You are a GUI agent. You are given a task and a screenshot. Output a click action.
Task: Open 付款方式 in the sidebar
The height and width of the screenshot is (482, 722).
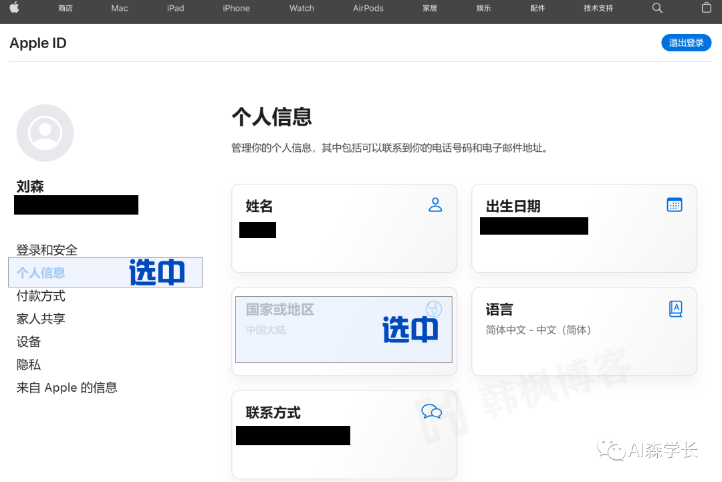pyautogui.click(x=41, y=295)
